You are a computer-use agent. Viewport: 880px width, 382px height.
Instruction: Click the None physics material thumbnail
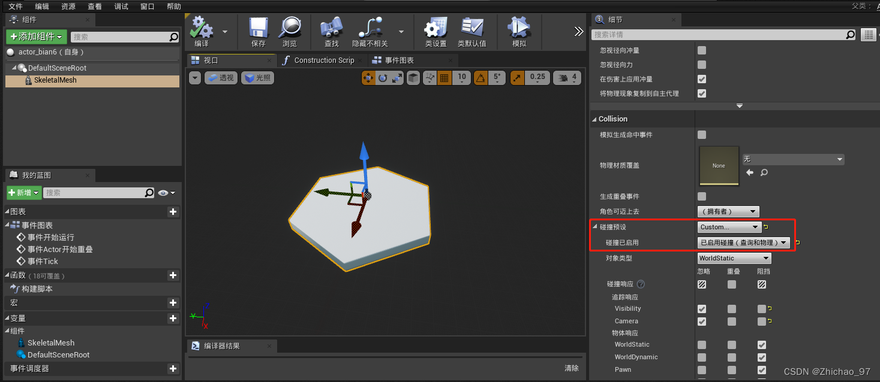719,165
